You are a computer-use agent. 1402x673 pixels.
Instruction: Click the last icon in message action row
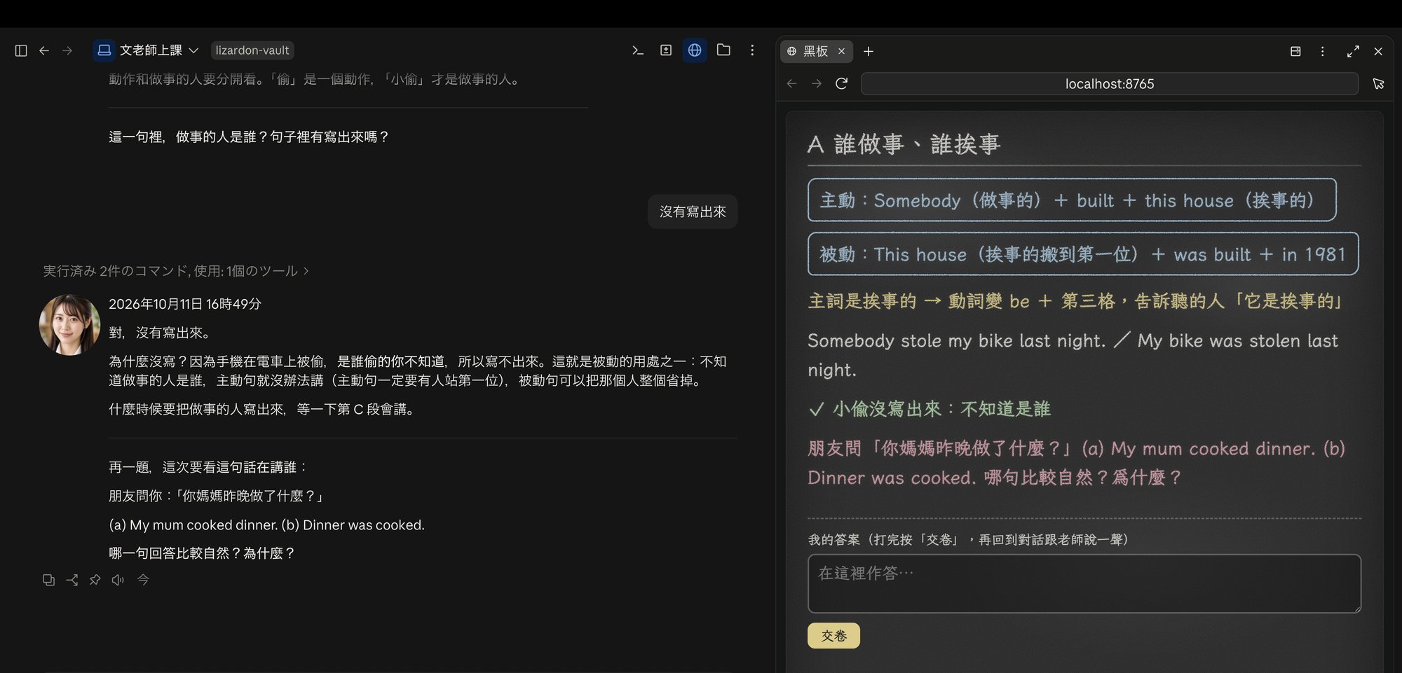pyautogui.click(x=143, y=580)
